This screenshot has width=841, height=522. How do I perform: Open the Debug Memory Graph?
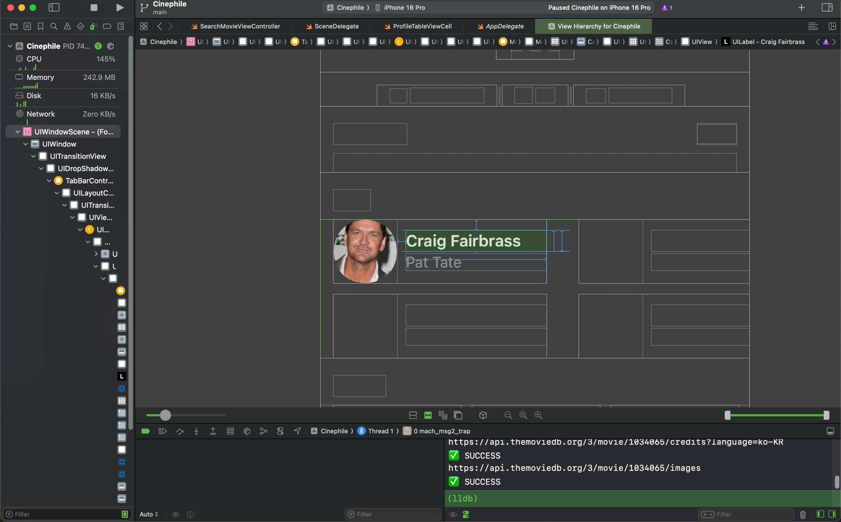264,431
